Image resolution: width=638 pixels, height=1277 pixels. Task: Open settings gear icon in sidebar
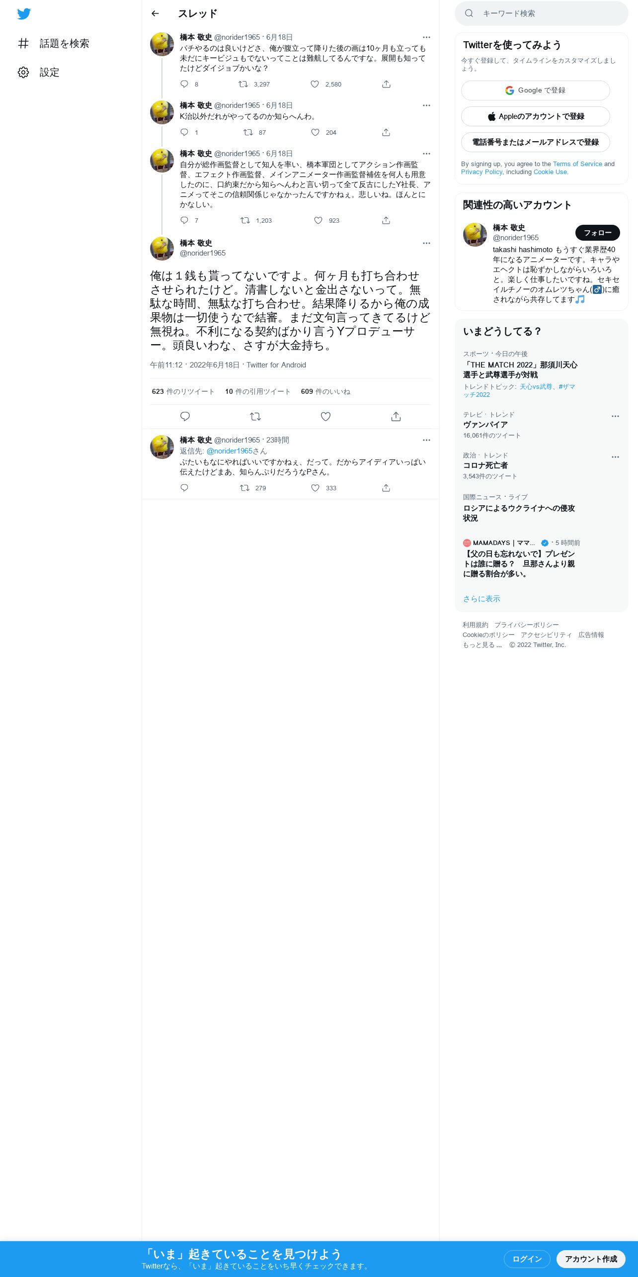click(23, 73)
